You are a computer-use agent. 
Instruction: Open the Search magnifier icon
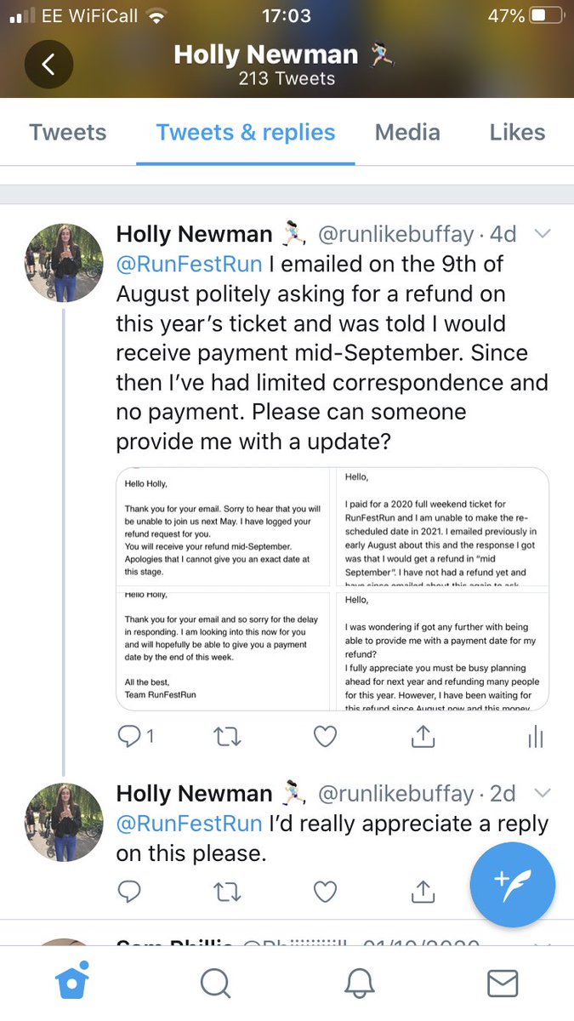(x=216, y=984)
